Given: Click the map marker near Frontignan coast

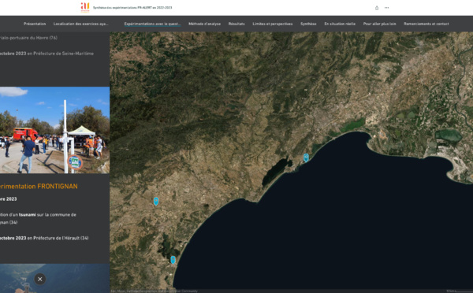Looking at the screenshot, I should pos(306,158).
